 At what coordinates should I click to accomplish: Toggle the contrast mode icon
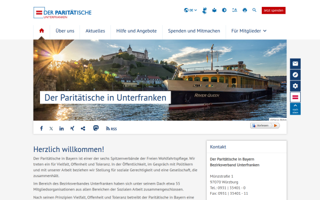pyautogui.click(x=224, y=10)
